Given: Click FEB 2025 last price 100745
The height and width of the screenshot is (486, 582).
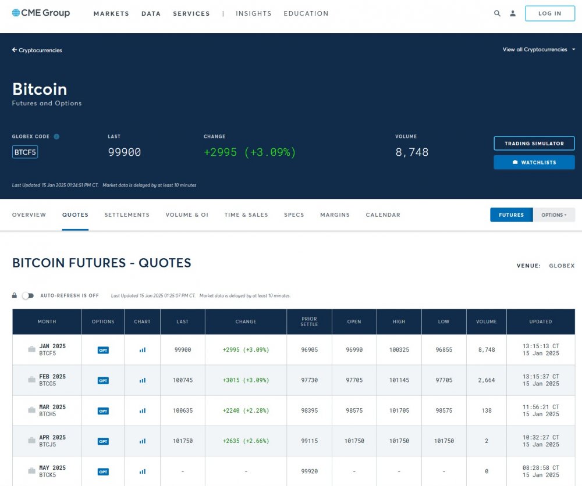Looking at the screenshot, I should pyautogui.click(x=183, y=380).
